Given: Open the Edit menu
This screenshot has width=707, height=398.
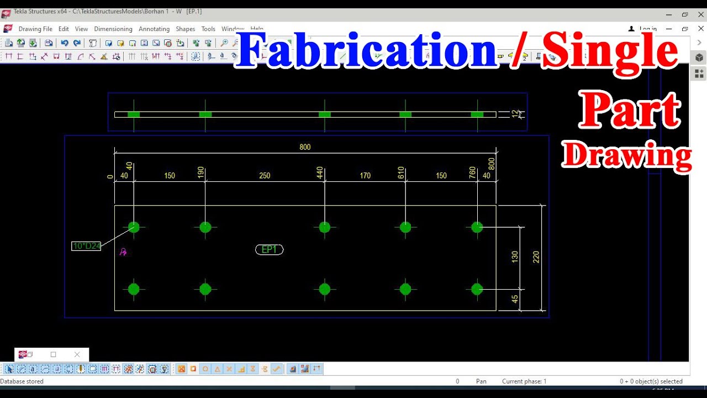Looking at the screenshot, I should [x=64, y=29].
